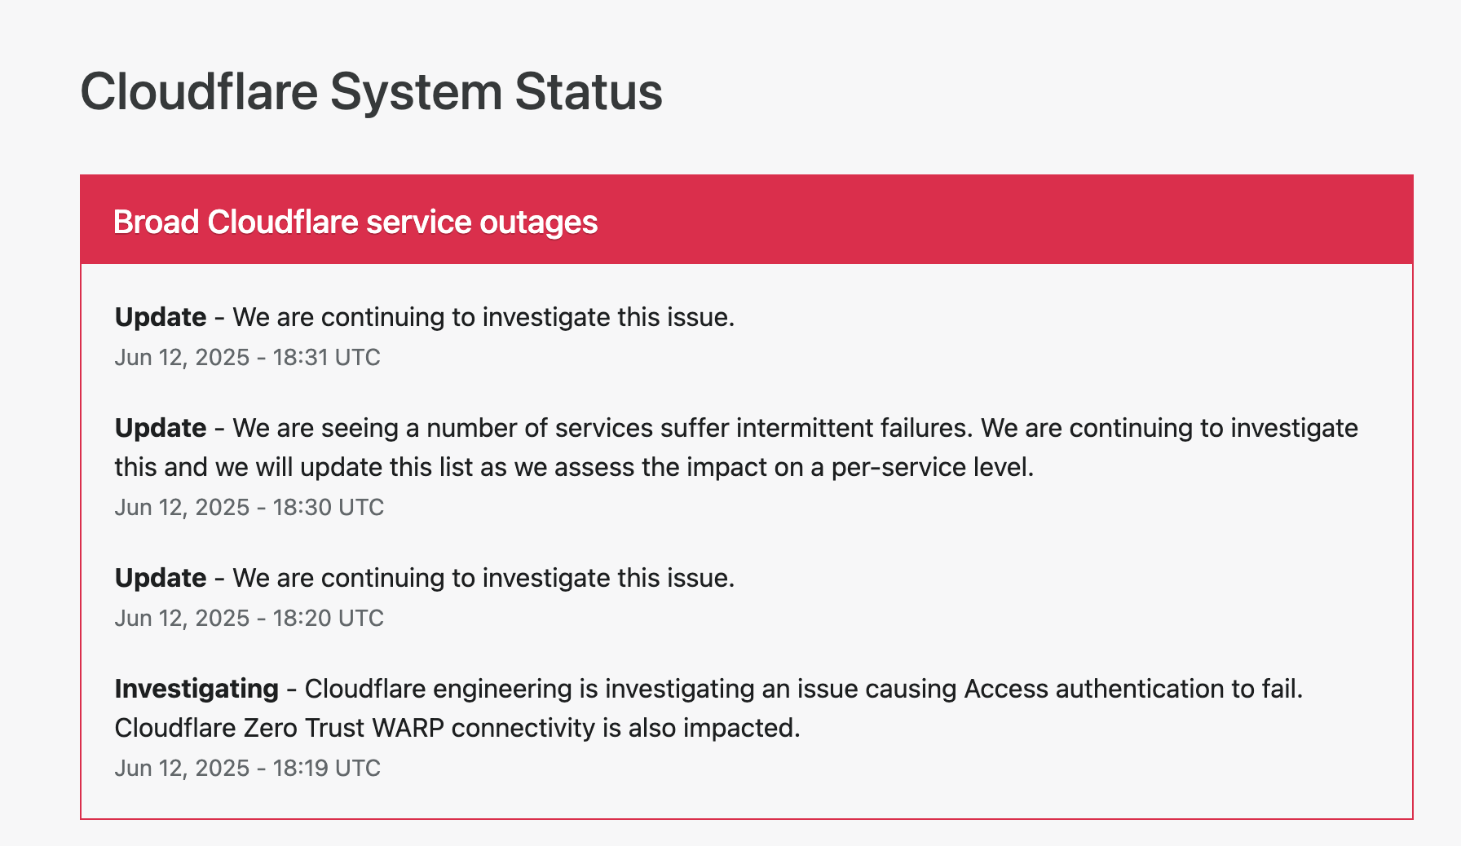Click the Jun 12, 2025 - 18:30 UTC timestamp
This screenshot has width=1461, height=846.
click(x=249, y=507)
